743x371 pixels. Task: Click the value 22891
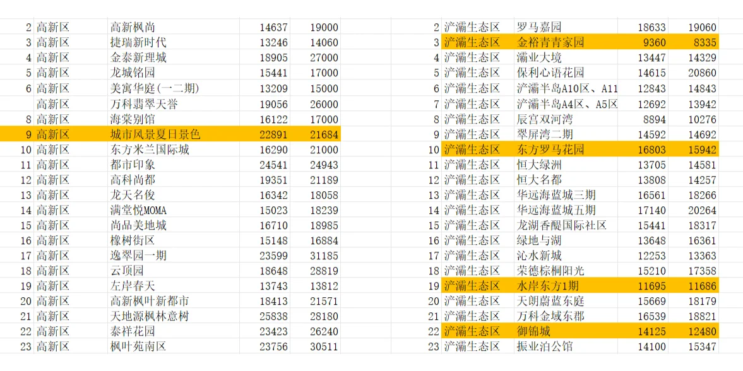coord(273,134)
